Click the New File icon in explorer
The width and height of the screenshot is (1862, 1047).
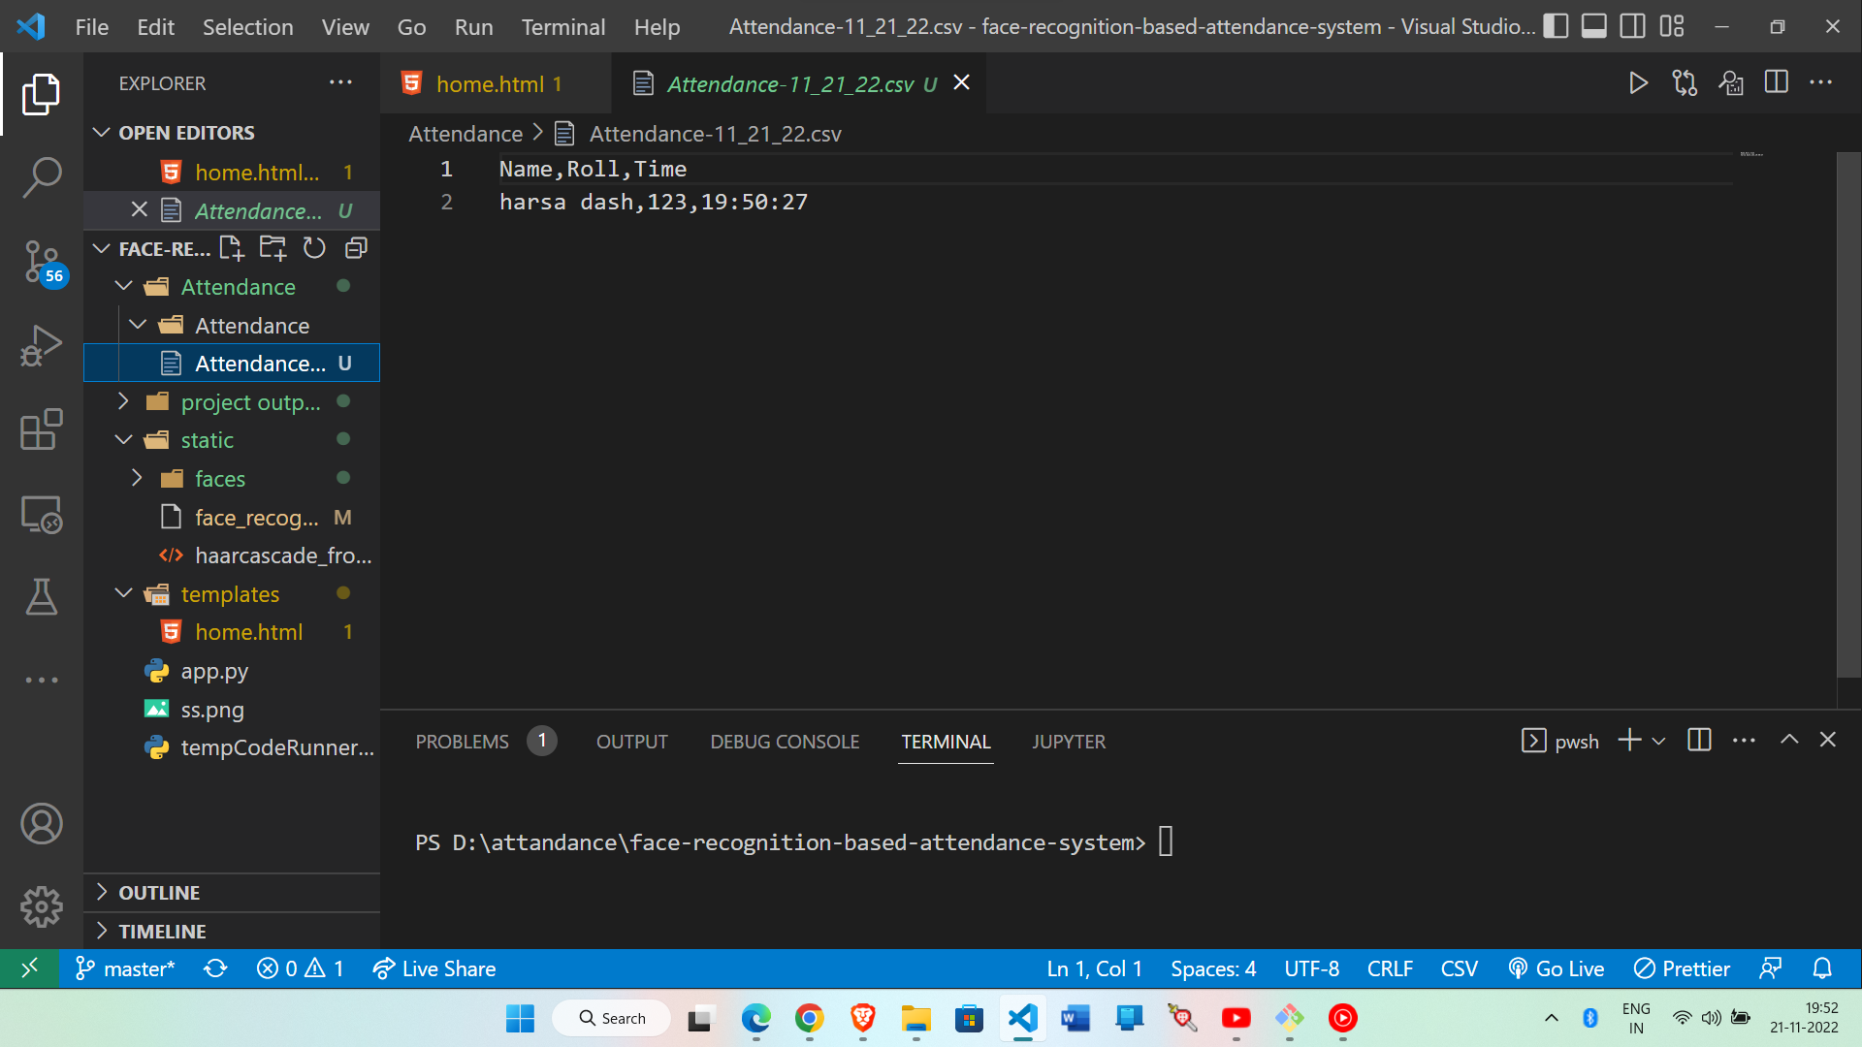[231, 248]
